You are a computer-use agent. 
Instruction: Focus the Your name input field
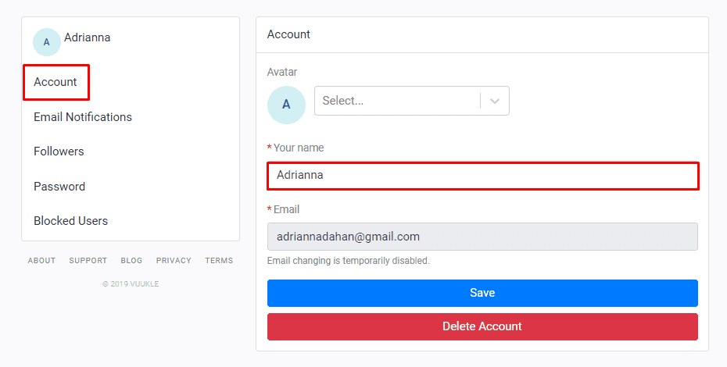[482, 176]
